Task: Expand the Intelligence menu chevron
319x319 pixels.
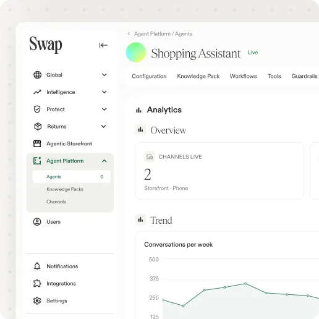Action: coord(104,92)
